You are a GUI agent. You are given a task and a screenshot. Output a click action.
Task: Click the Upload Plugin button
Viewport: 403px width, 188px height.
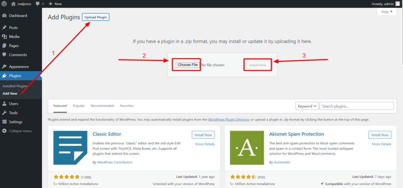pos(96,17)
